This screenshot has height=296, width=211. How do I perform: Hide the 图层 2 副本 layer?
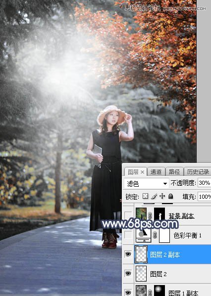[128, 254]
